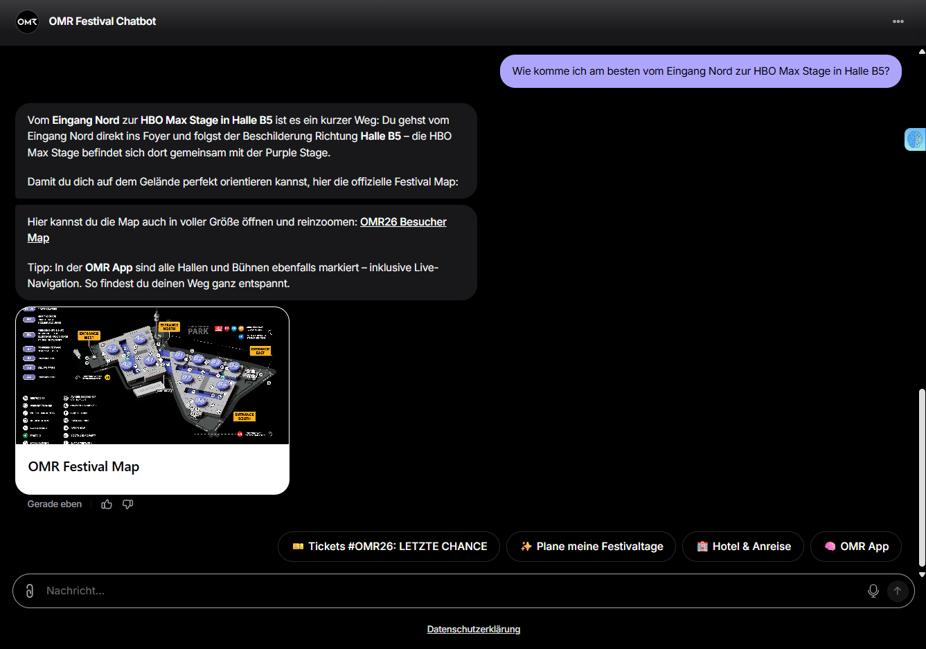Activate the microphone voice input
This screenshot has width=926, height=649.
[x=873, y=591]
